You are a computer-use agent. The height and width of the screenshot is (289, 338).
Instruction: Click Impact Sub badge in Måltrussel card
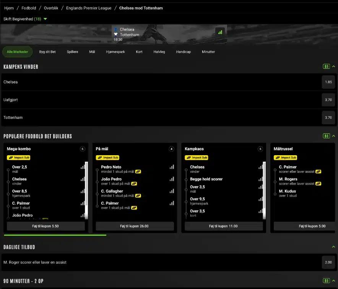coord(285,158)
